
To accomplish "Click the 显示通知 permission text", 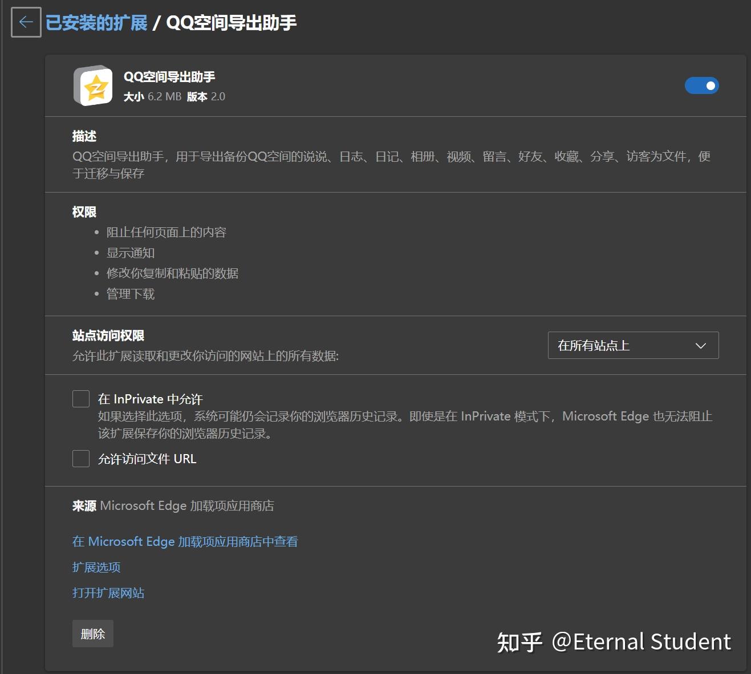I will click(x=131, y=253).
